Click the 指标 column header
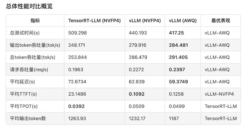The image size is (243, 128). 35,21
